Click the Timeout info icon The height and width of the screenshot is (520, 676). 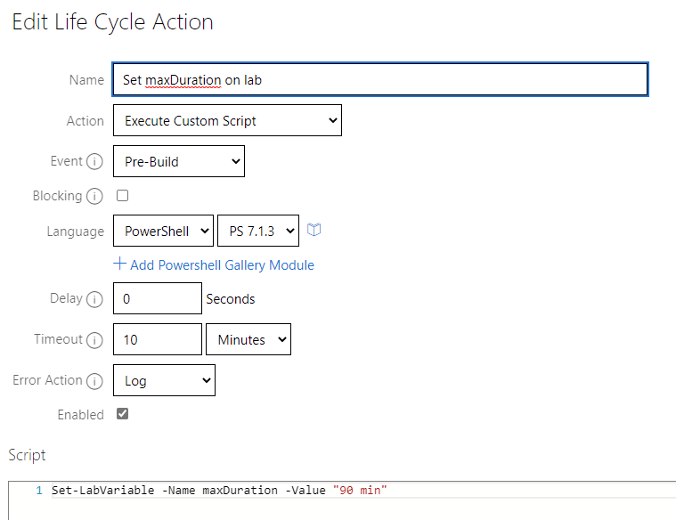[96, 340]
